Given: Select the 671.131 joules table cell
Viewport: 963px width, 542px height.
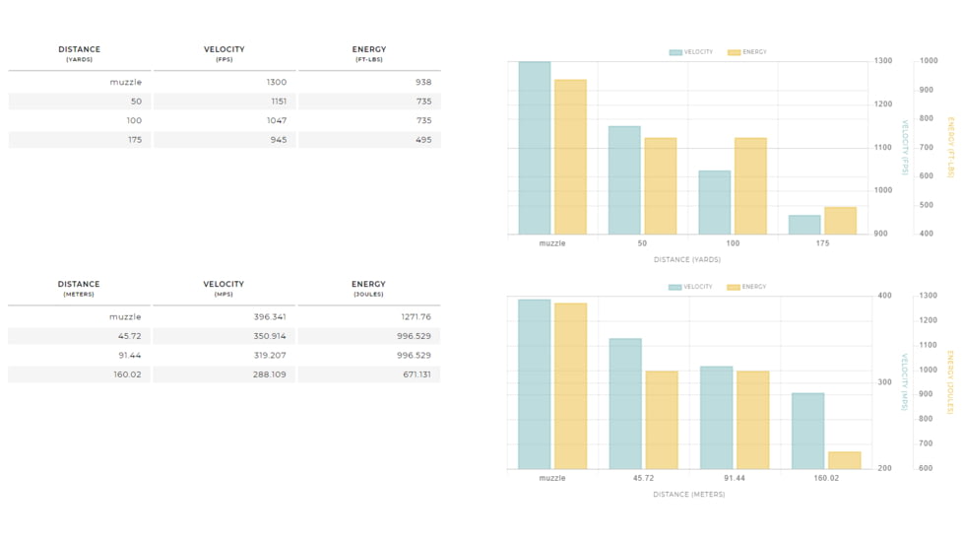Looking at the screenshot, I should (369, 374).
